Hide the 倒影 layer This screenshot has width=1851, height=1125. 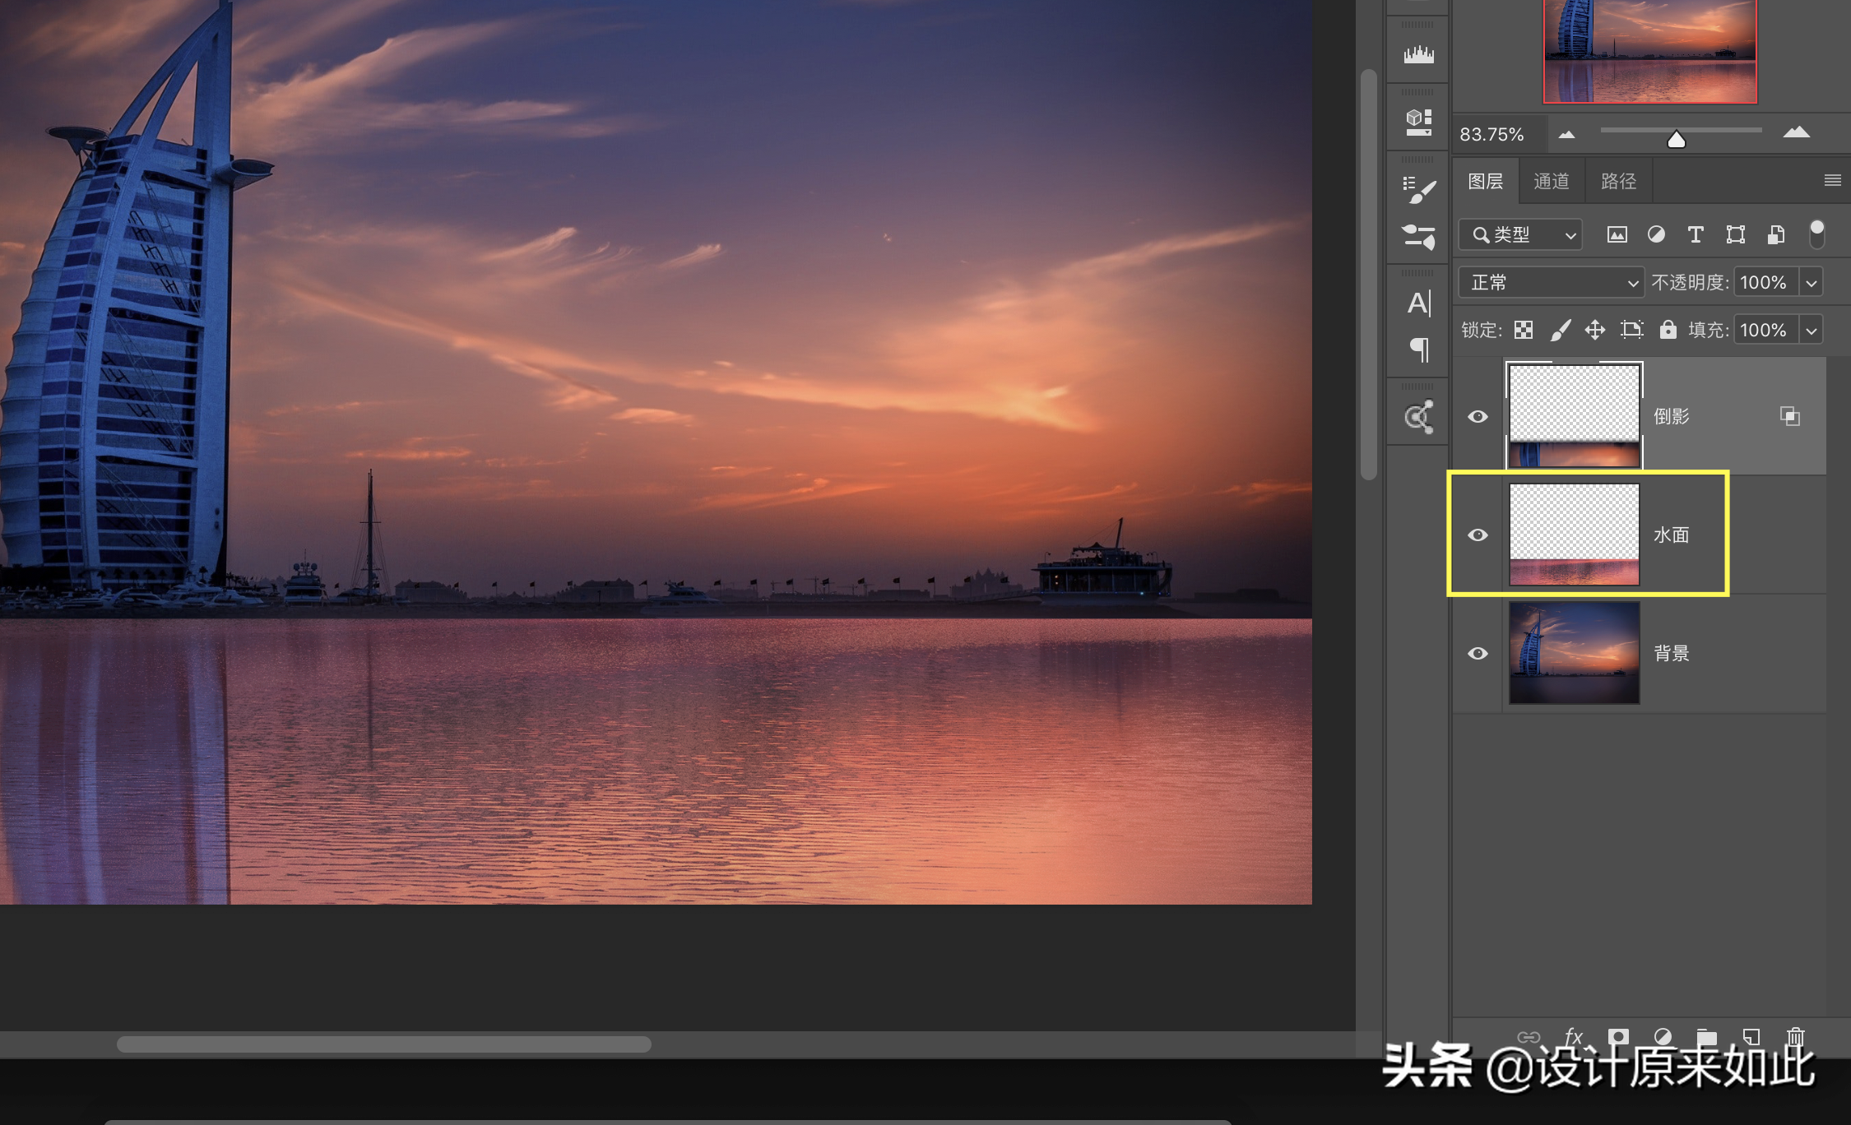click(1478, 416)
